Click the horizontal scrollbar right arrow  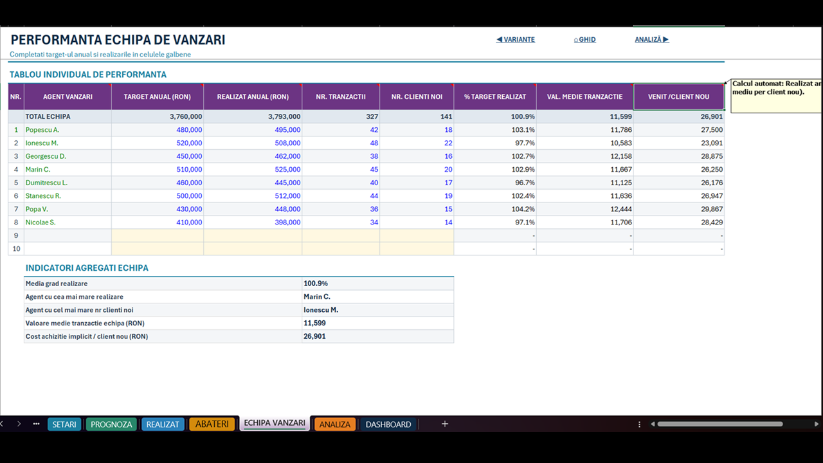817,424
